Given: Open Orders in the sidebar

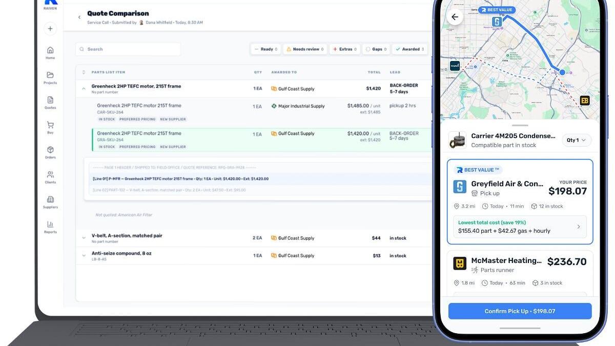Looking at the screenshot, I should 50,152.
